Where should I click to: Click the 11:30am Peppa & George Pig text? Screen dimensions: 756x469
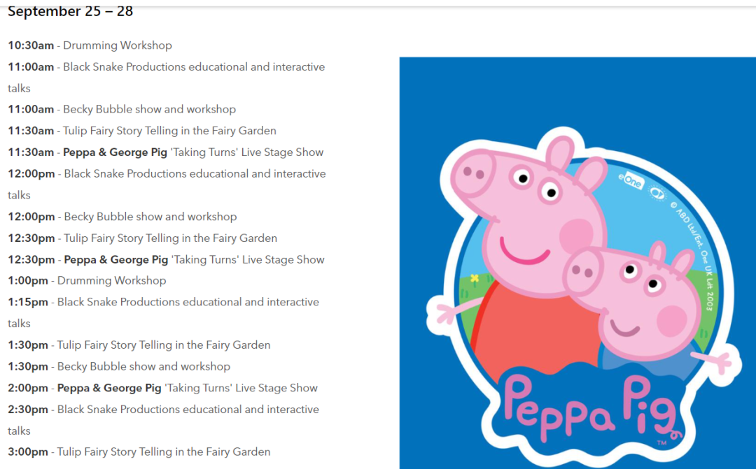click(115, 152)
